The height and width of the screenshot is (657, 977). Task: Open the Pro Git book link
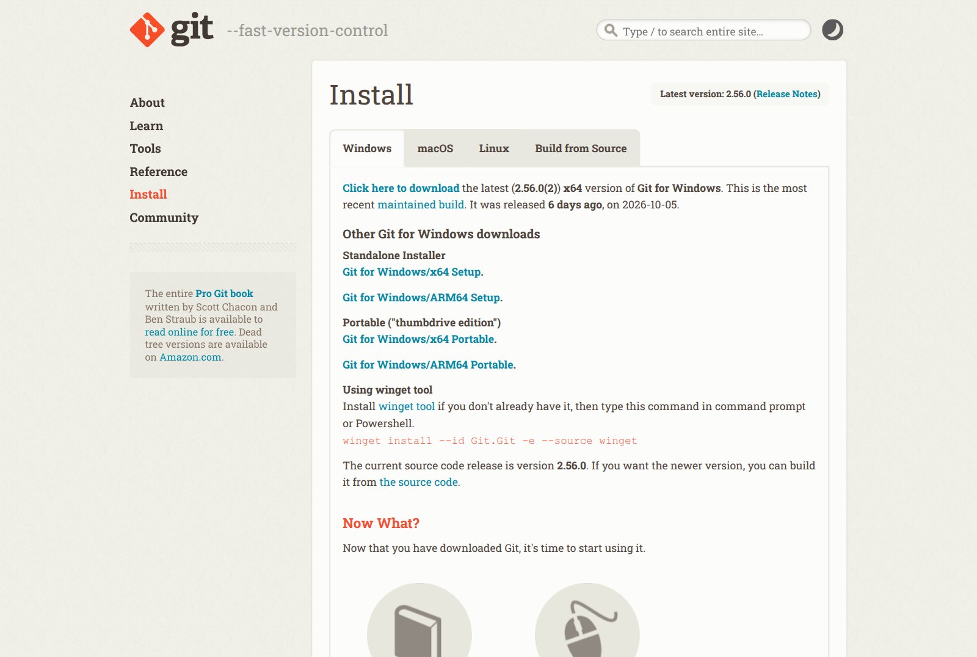pos(224,293)
